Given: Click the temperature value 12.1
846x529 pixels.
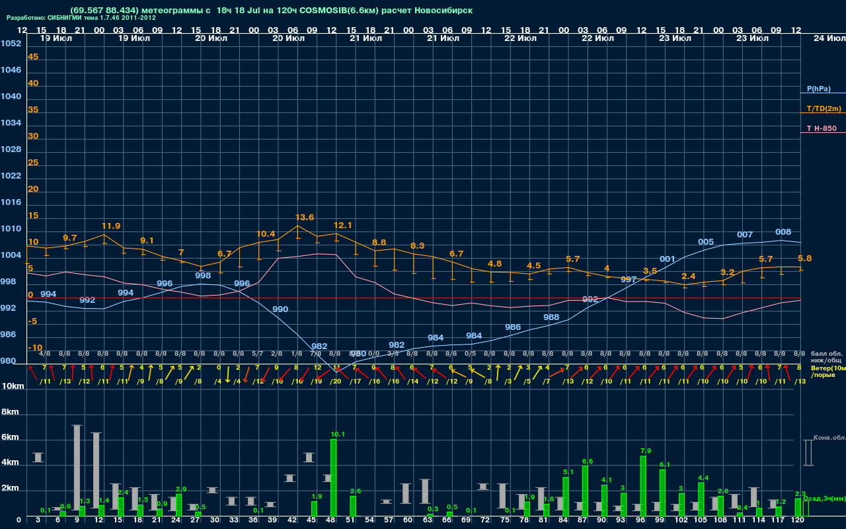Looking at the screenshot, I should pos(343,225).
